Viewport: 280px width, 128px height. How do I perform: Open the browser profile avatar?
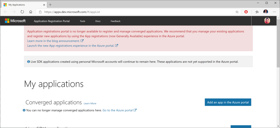pos(266,12)
